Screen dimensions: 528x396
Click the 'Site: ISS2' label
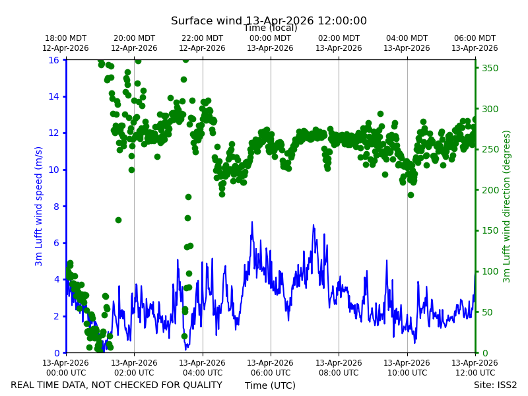click(495, 385)
